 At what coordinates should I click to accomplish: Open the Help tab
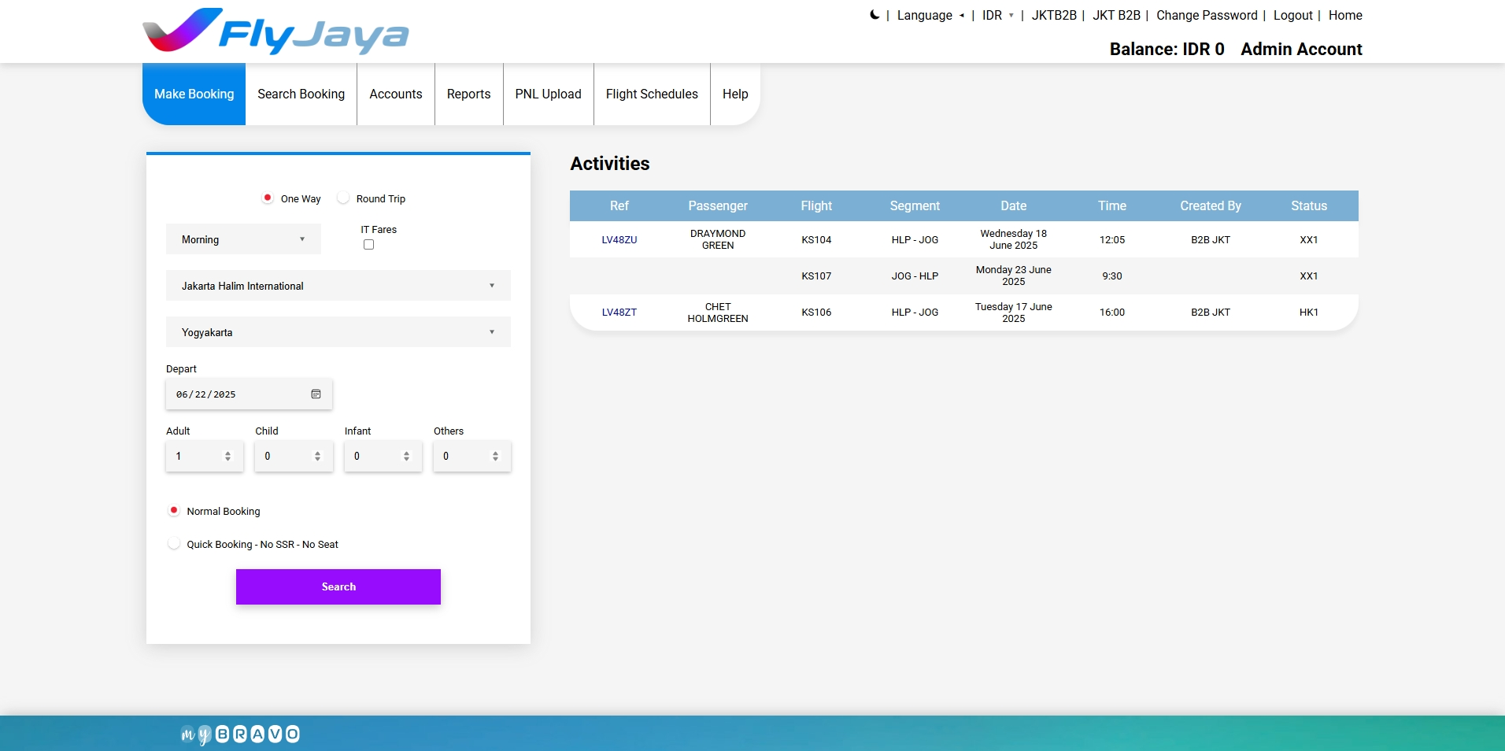pos(735,94)
